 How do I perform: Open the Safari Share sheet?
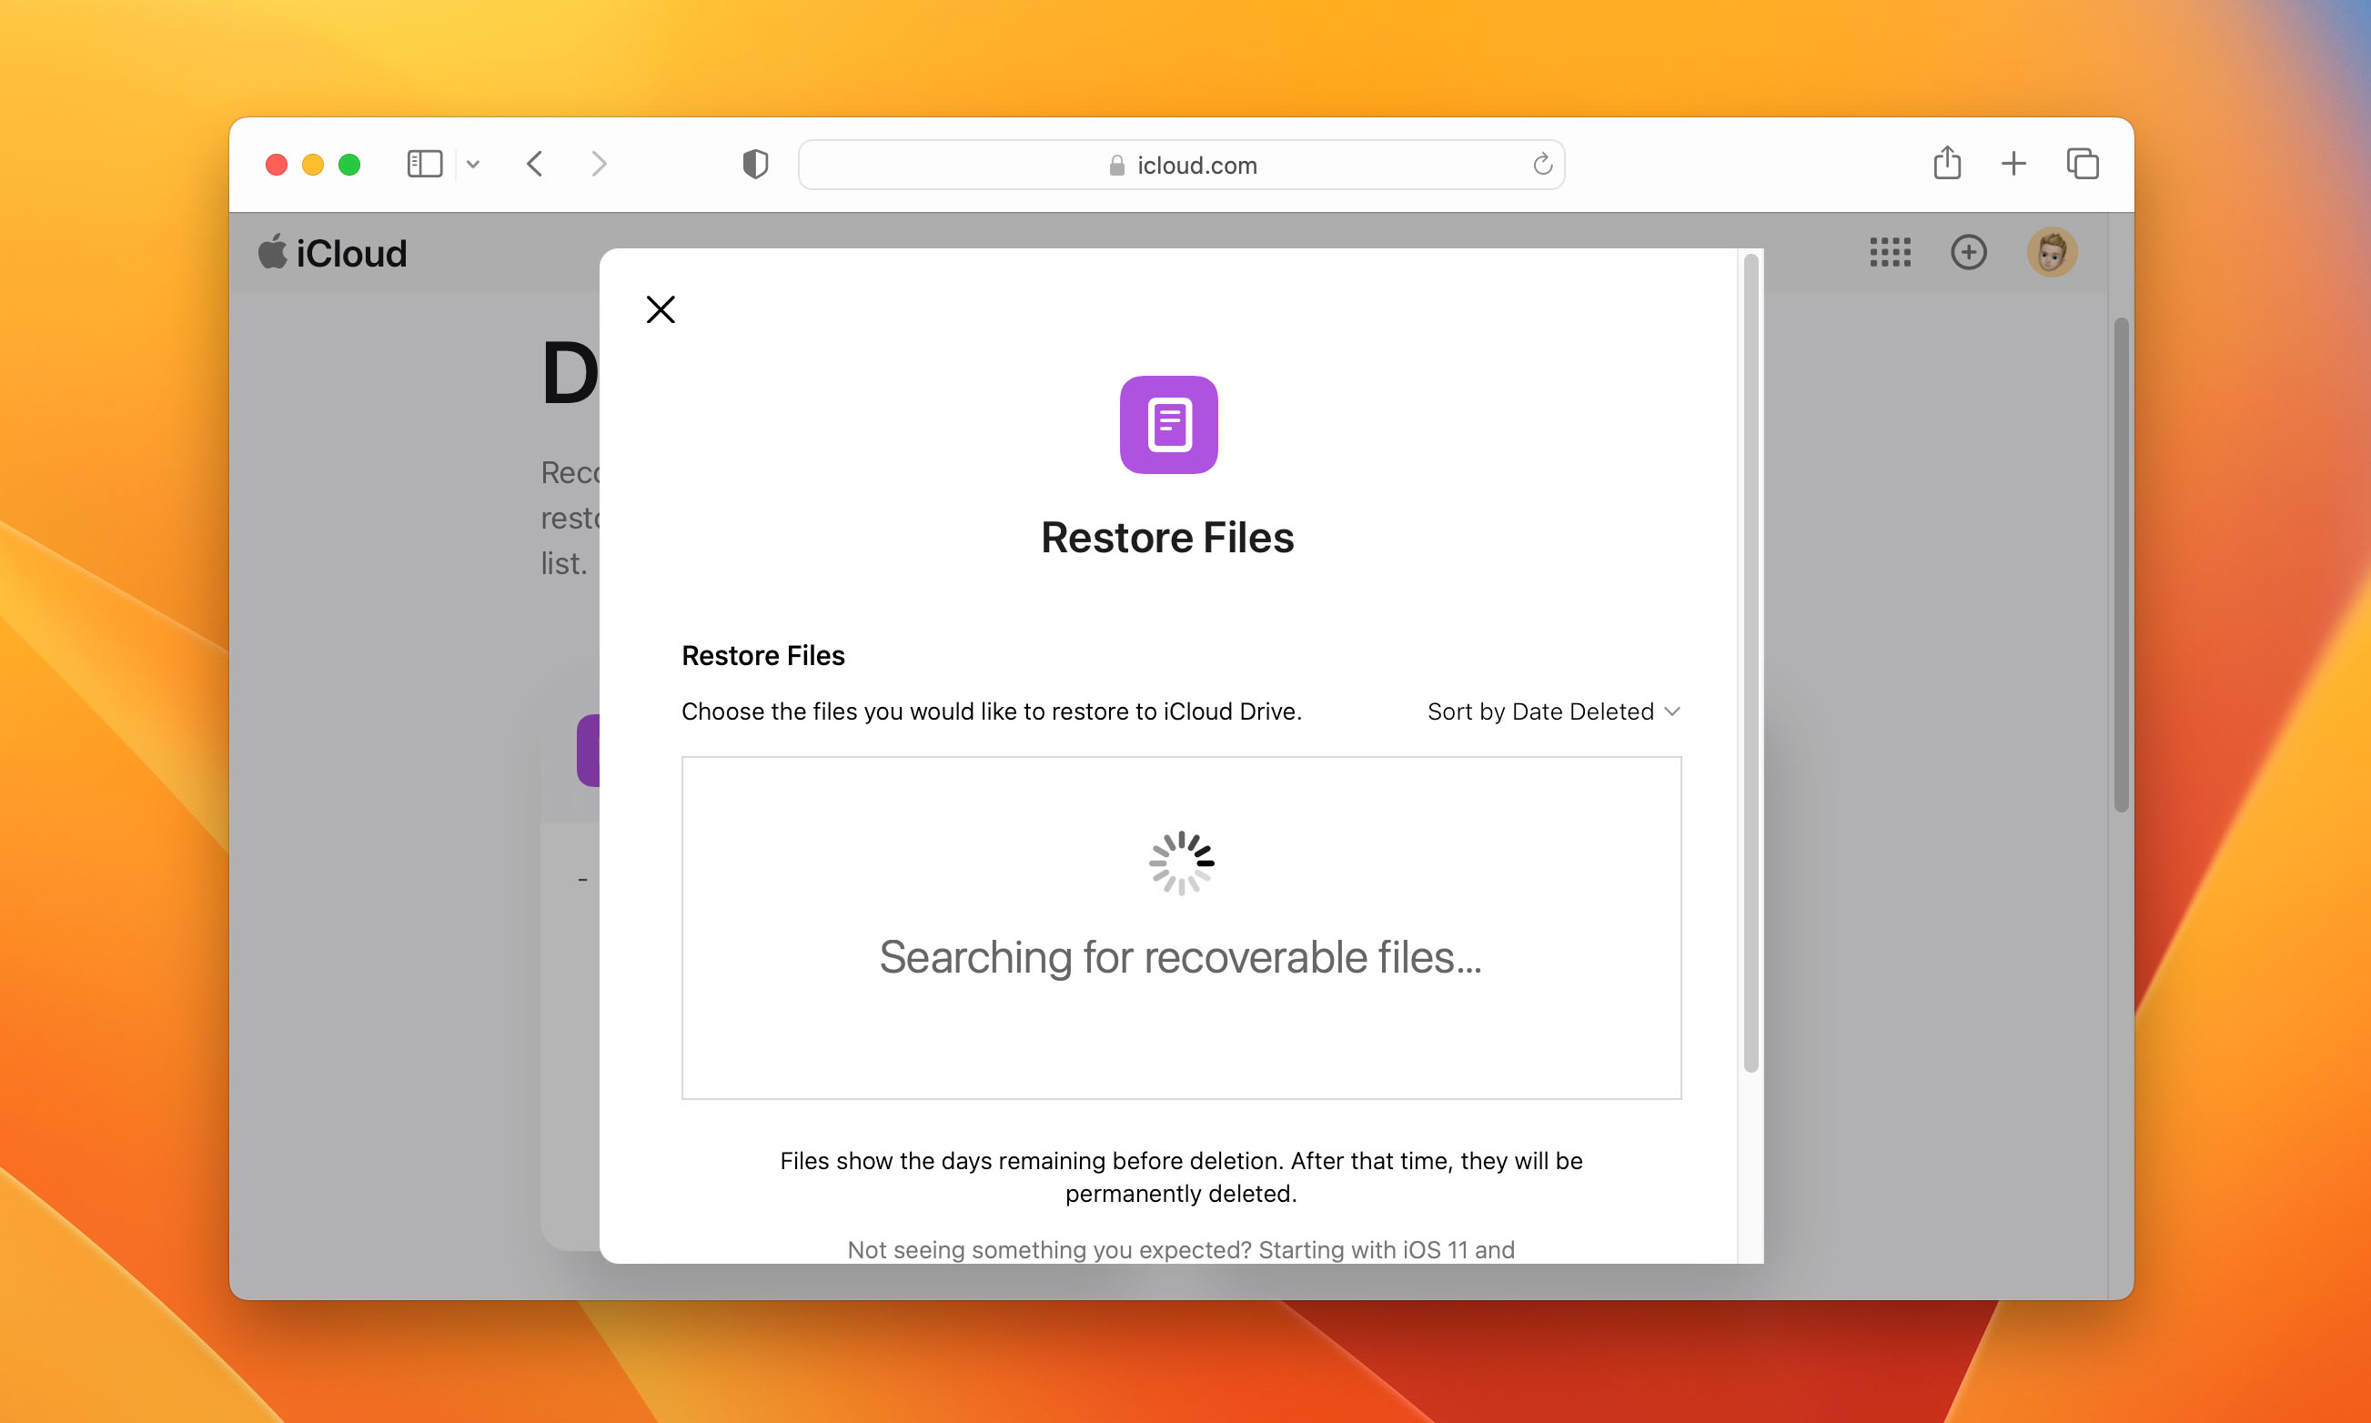pyautogui.click(x=1946, y=164)
